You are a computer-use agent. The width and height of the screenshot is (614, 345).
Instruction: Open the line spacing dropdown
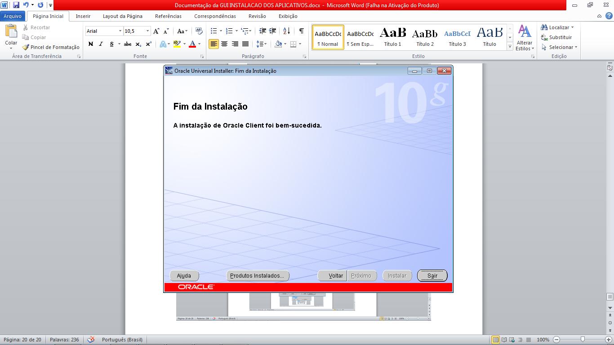click(x=266, y=44)
